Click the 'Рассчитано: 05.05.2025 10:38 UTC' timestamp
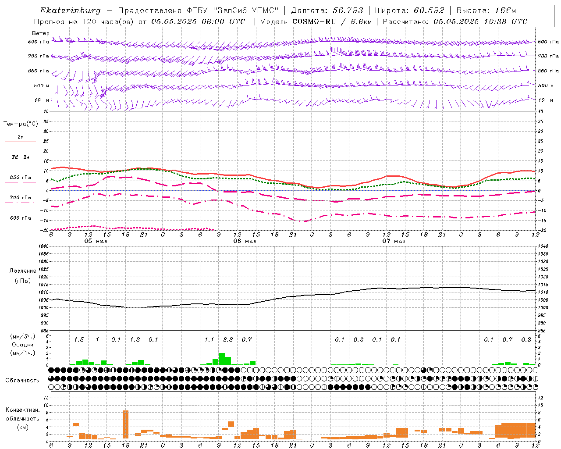 tap(455, 21)
